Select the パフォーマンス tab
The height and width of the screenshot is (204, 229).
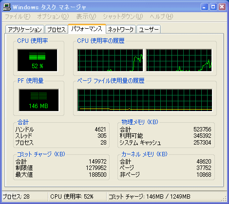pos(87,29)
